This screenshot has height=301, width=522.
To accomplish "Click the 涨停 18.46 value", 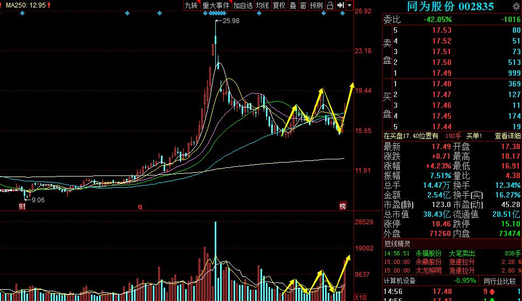I will (x=441, y=224).
